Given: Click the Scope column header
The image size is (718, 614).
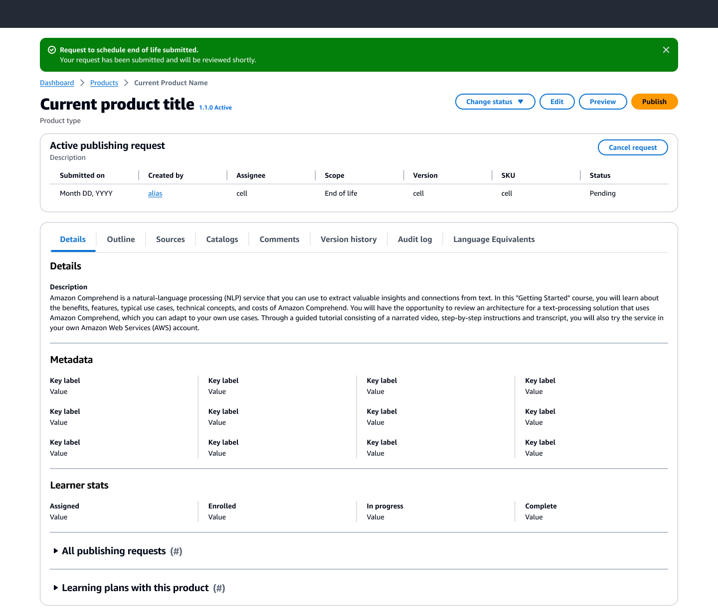Looking at the screenshot, I should [x=335, y=175].
